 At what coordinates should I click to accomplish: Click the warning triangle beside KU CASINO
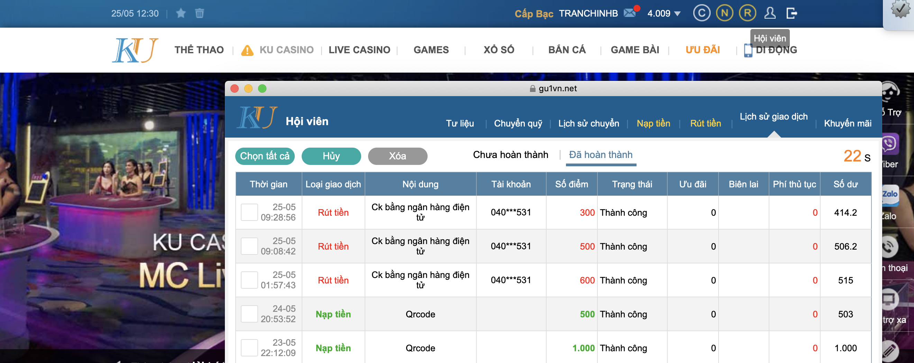247,50
